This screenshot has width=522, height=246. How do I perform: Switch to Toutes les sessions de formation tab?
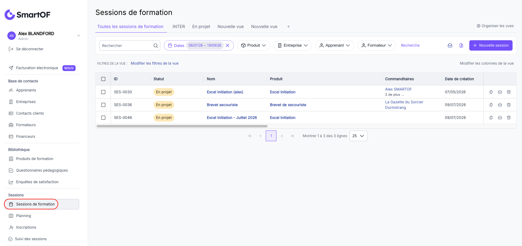[x=130, y=27]
